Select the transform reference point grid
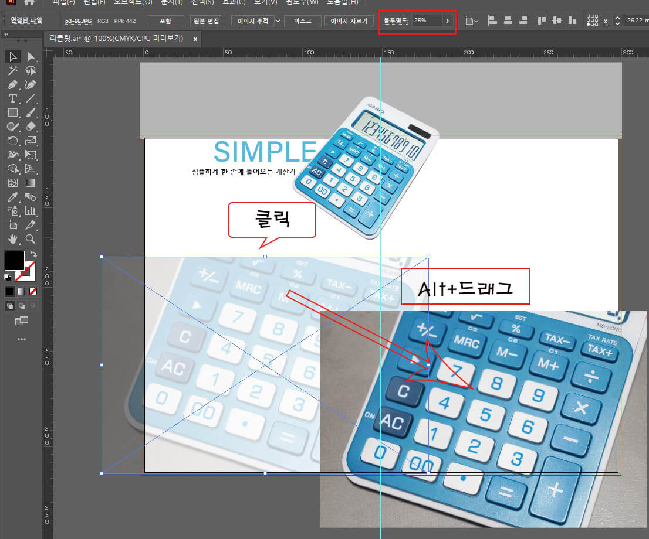649x539 pixels. pos(592,21)
